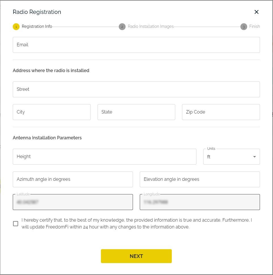Close the Radio Registration dialog

257,12
